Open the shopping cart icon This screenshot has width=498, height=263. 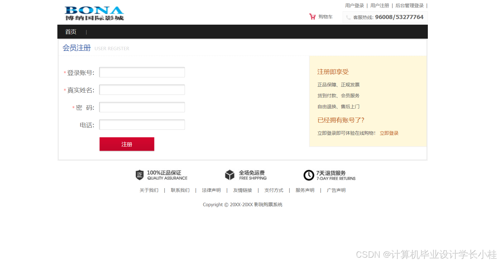(x=312, y=17)
